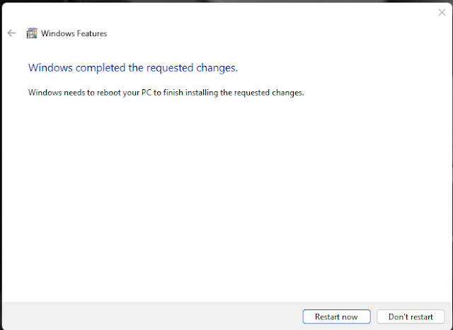Click the 'Windows needs to reboot your PC' message
453x330 pixels.
(x=166, y=93)
